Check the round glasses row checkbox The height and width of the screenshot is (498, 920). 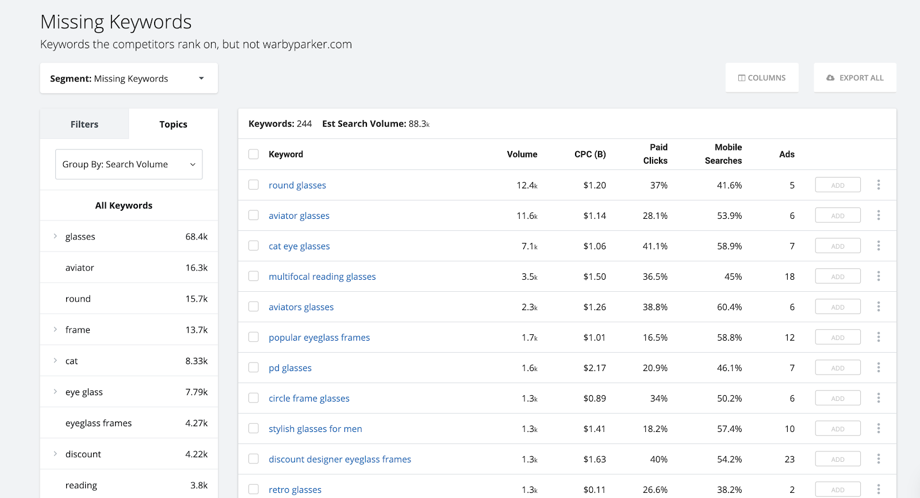coord(254,184)
